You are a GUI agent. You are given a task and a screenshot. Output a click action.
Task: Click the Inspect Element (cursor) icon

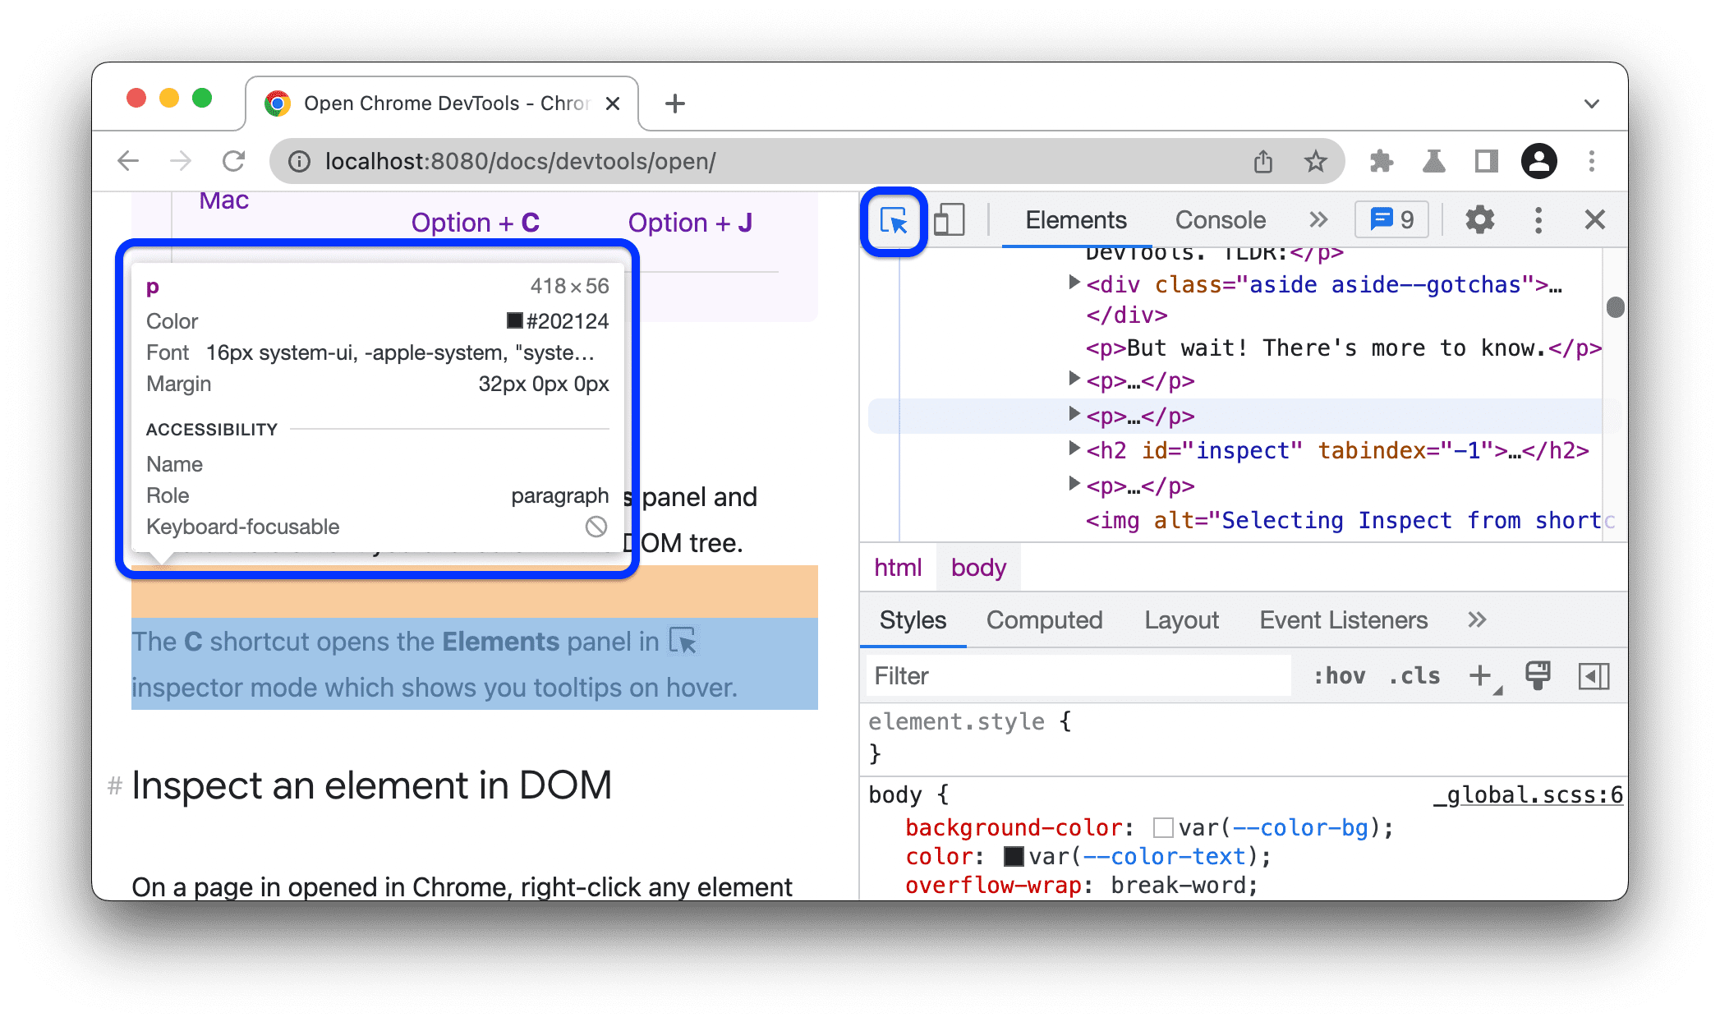[x=894, y=219]
